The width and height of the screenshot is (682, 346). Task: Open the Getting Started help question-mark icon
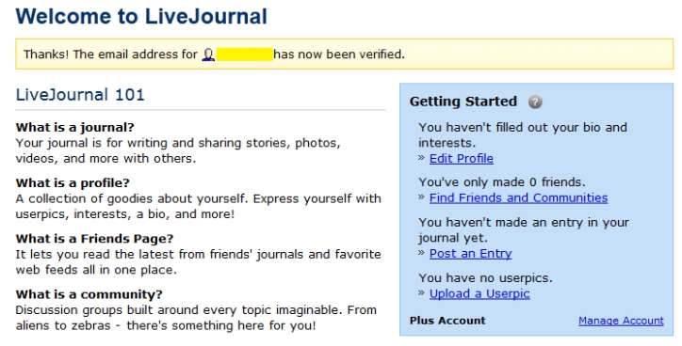535,102
